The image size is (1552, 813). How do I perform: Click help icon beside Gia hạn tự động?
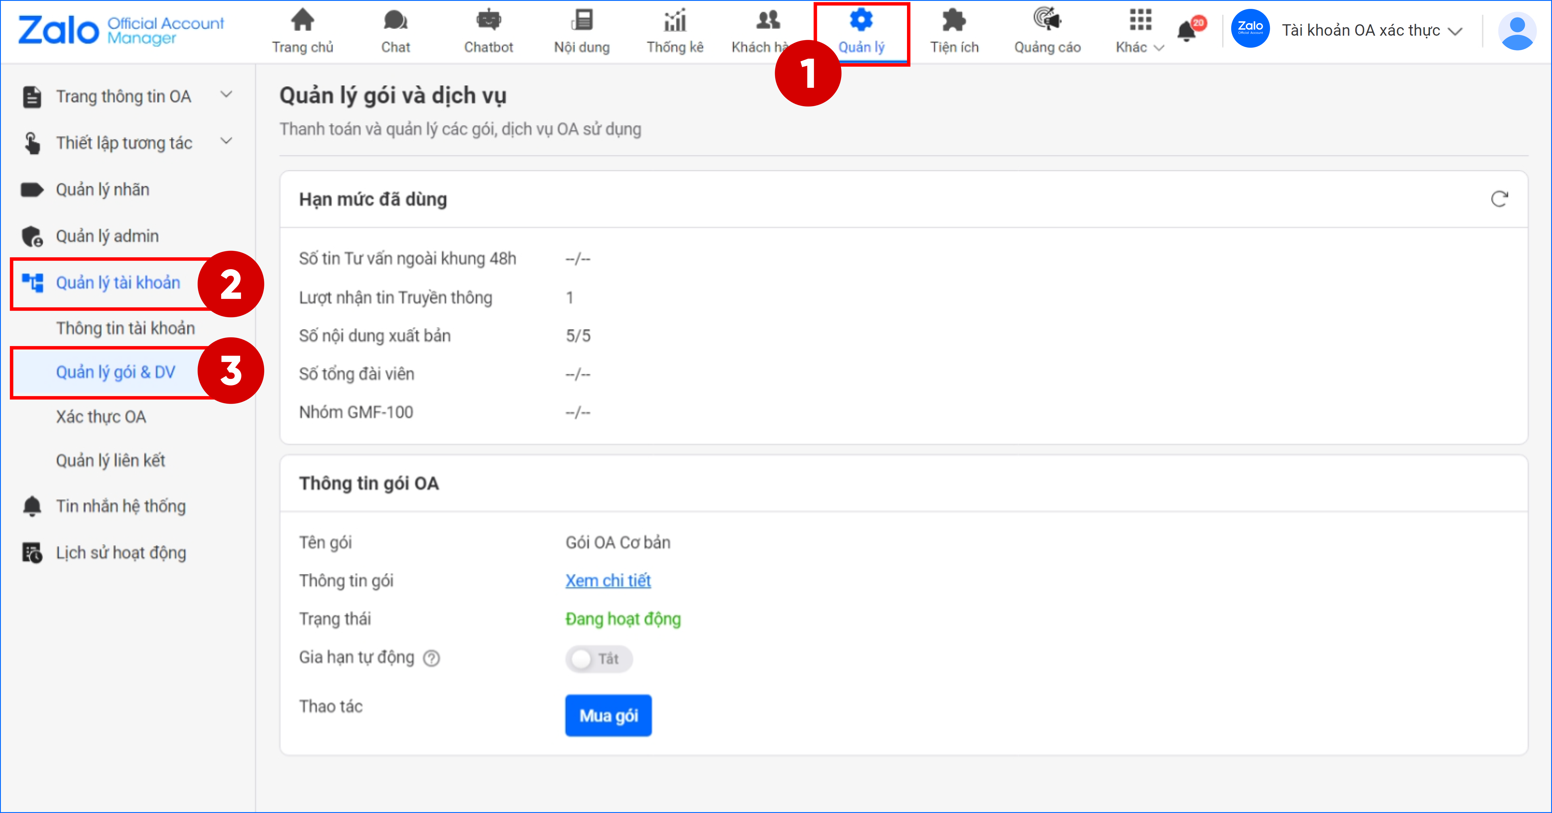[x=431, y=658]
